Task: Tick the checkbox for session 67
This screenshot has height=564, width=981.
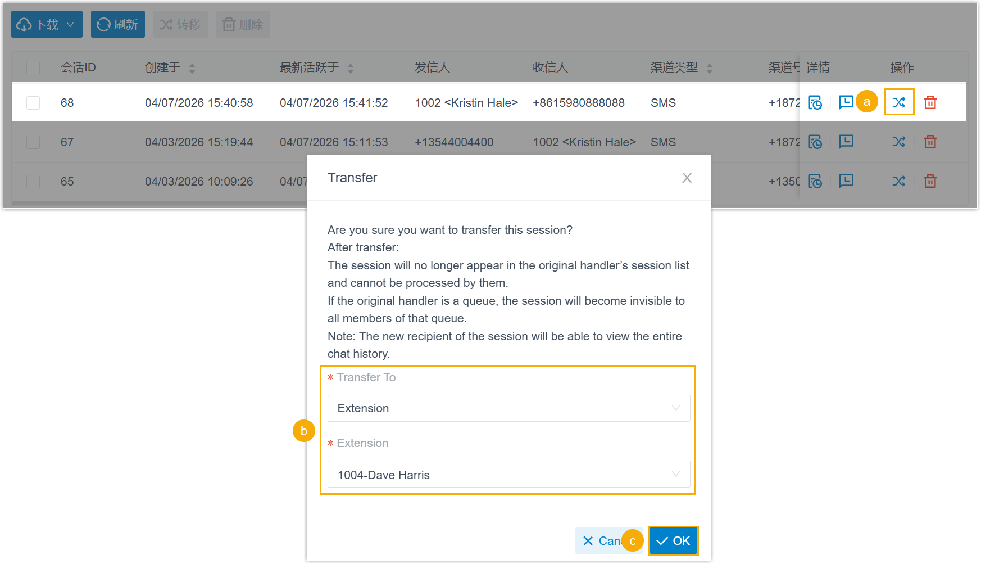Action: click(x=33, y=142)
